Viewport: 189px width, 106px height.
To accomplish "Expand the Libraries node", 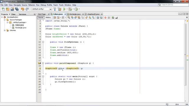I will 5,30.
